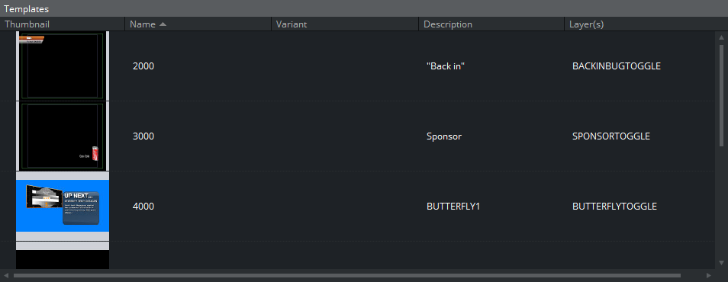Select thumbnail of template 2000

tap(63, 66)
